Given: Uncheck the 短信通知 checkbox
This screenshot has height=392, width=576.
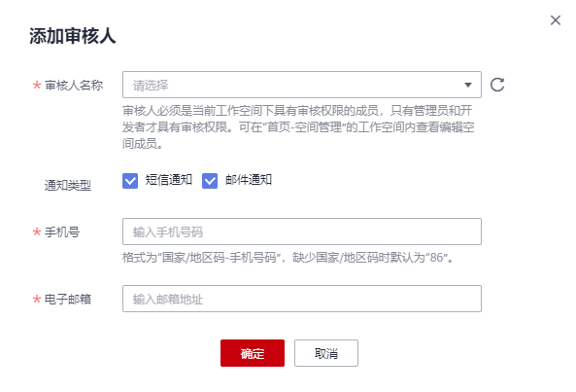Looking at the screenshot, I should click(130, 181).
